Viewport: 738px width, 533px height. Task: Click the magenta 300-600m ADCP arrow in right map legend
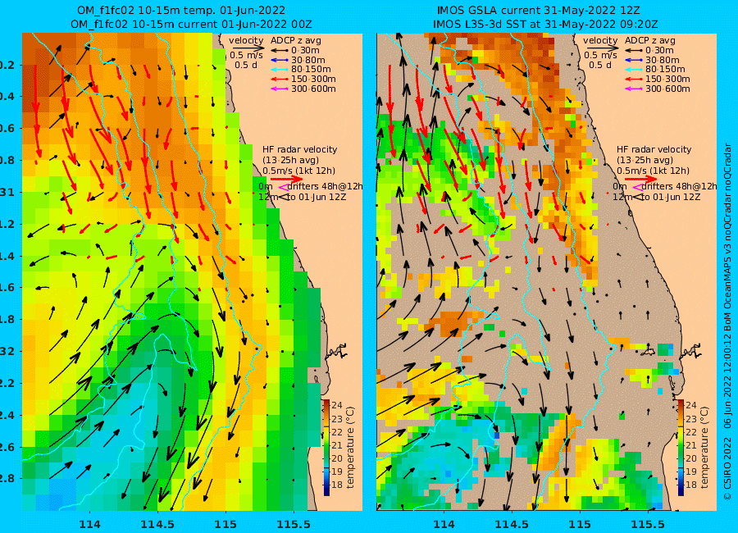(x=633, y=89)
